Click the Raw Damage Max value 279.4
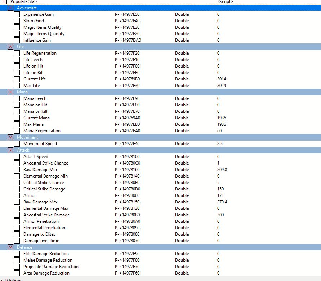Screen dimensions: 321x281 [222, 202]
